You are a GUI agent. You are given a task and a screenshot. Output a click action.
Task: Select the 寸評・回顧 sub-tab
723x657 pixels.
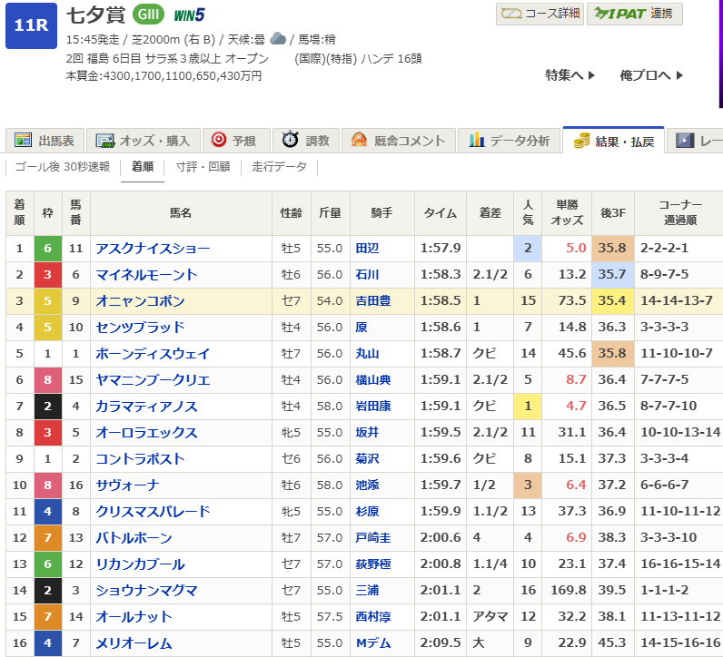tap(203, 167)
